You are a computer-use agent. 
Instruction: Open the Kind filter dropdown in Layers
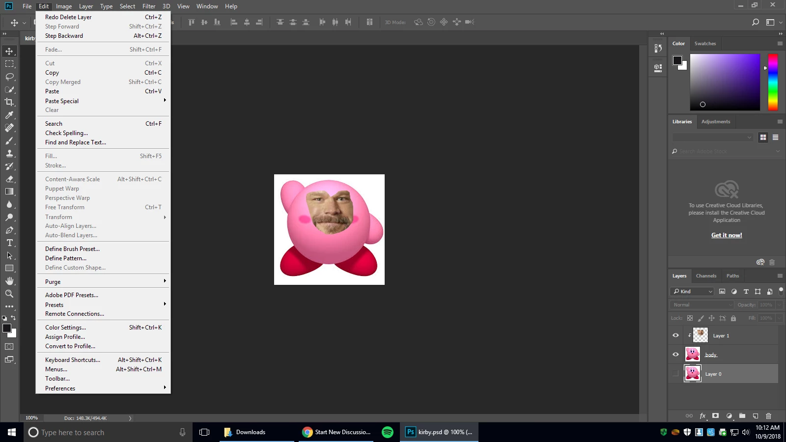coord(692,291)
